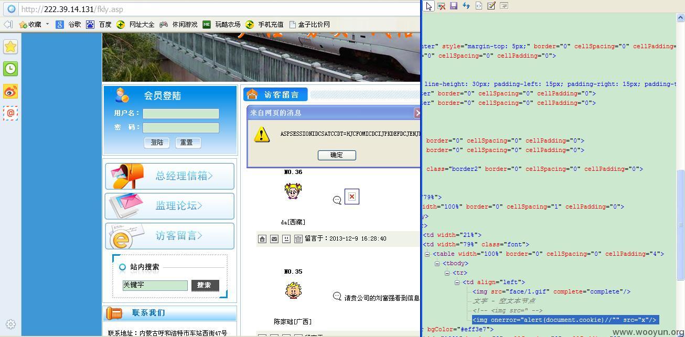Click the 留言于:2013-12-9 16:28:40 timestamp
Screen dimensions: 685x337
click(346, 238)
